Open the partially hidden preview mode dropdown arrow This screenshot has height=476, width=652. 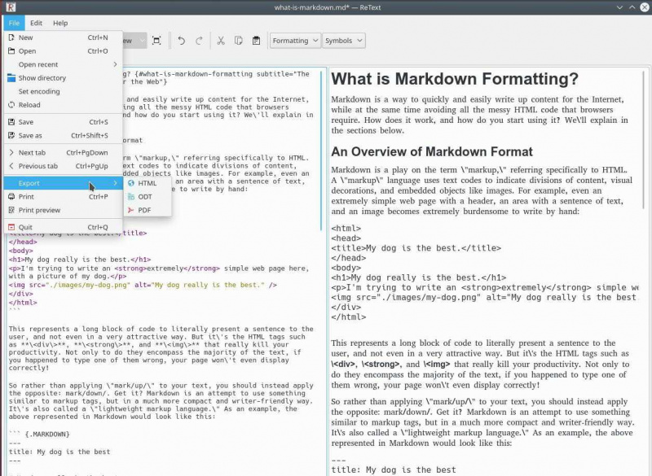point(142,41)
